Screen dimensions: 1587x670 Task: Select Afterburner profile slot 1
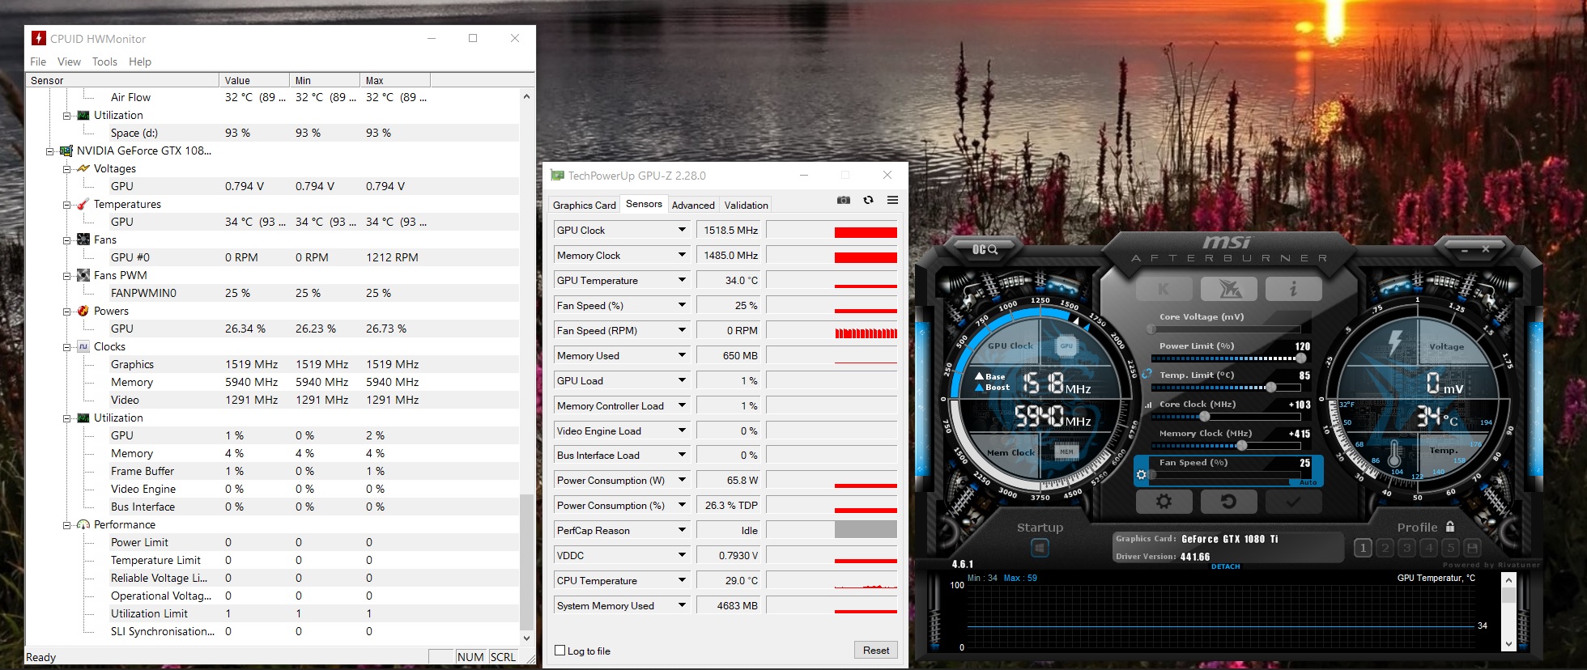[1363, 548]
